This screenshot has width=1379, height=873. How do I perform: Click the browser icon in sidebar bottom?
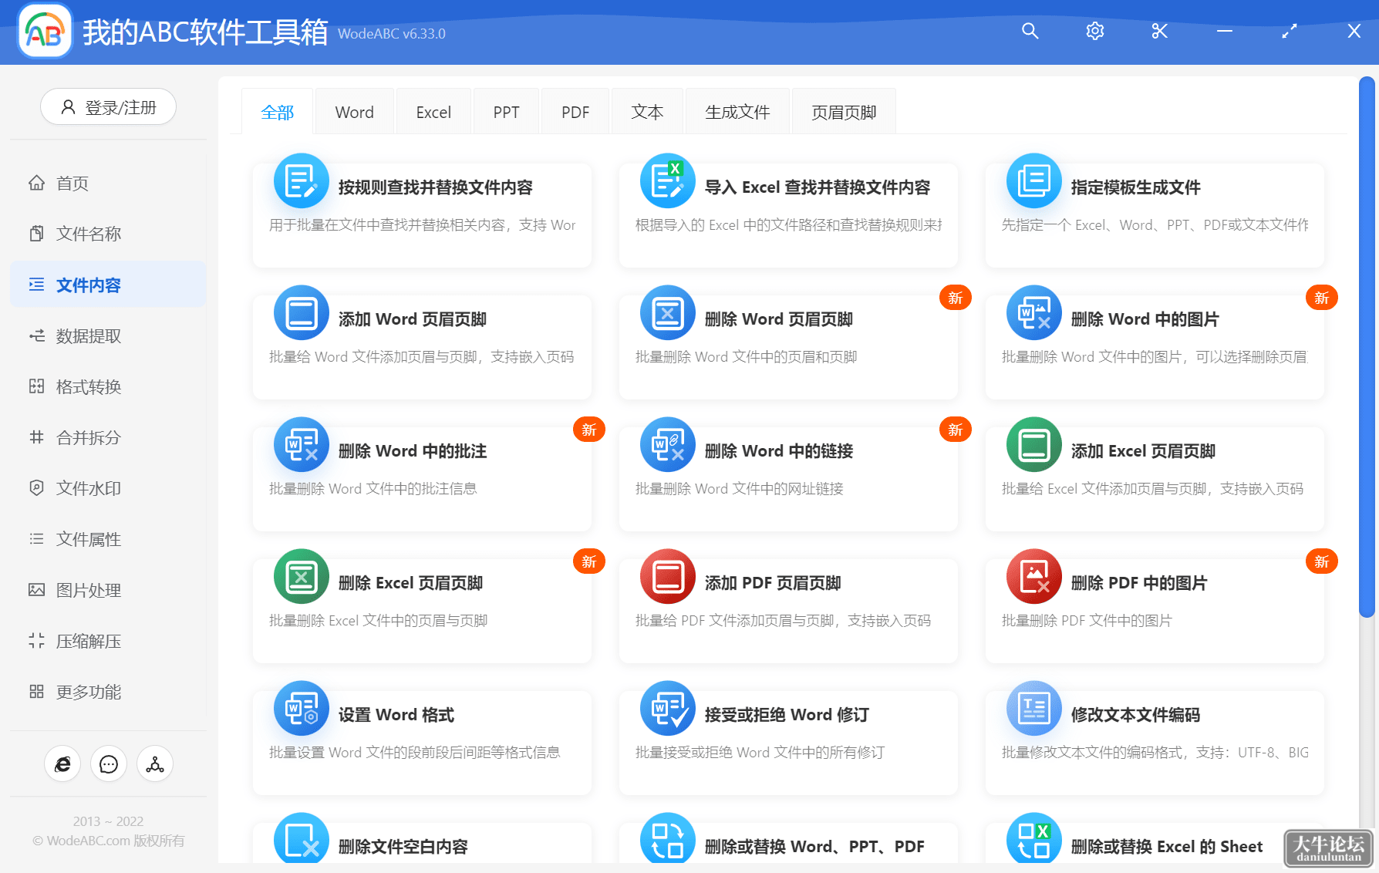point(62,764)
